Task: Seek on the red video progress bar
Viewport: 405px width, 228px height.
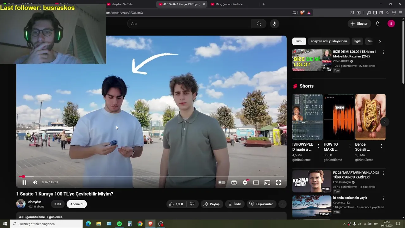Action: [152, 176]
